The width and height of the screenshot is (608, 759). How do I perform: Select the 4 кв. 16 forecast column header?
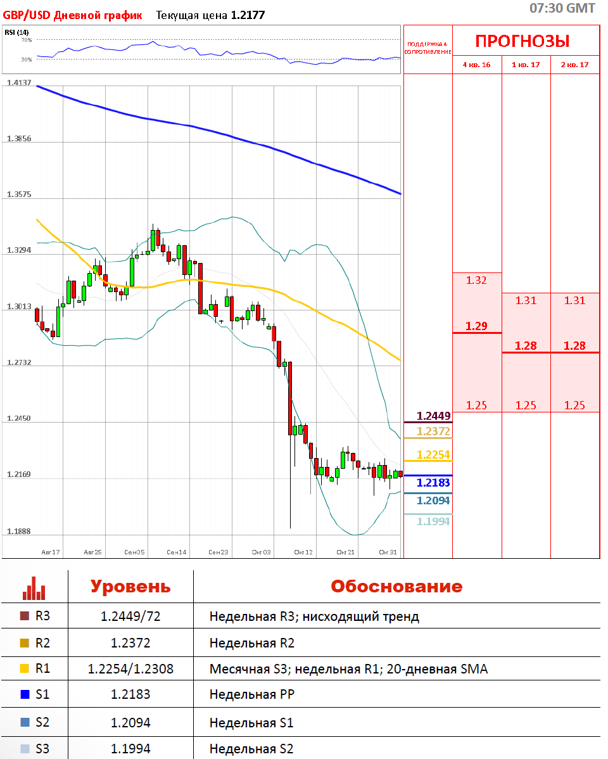click(476, 65)
